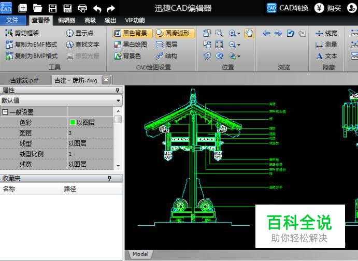358x261 pixels.
Task: Select the Model layout tab
Action: tap(140, 254)
